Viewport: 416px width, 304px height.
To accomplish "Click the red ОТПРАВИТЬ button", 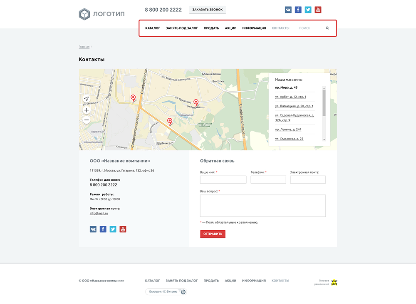I will point(213,234).
